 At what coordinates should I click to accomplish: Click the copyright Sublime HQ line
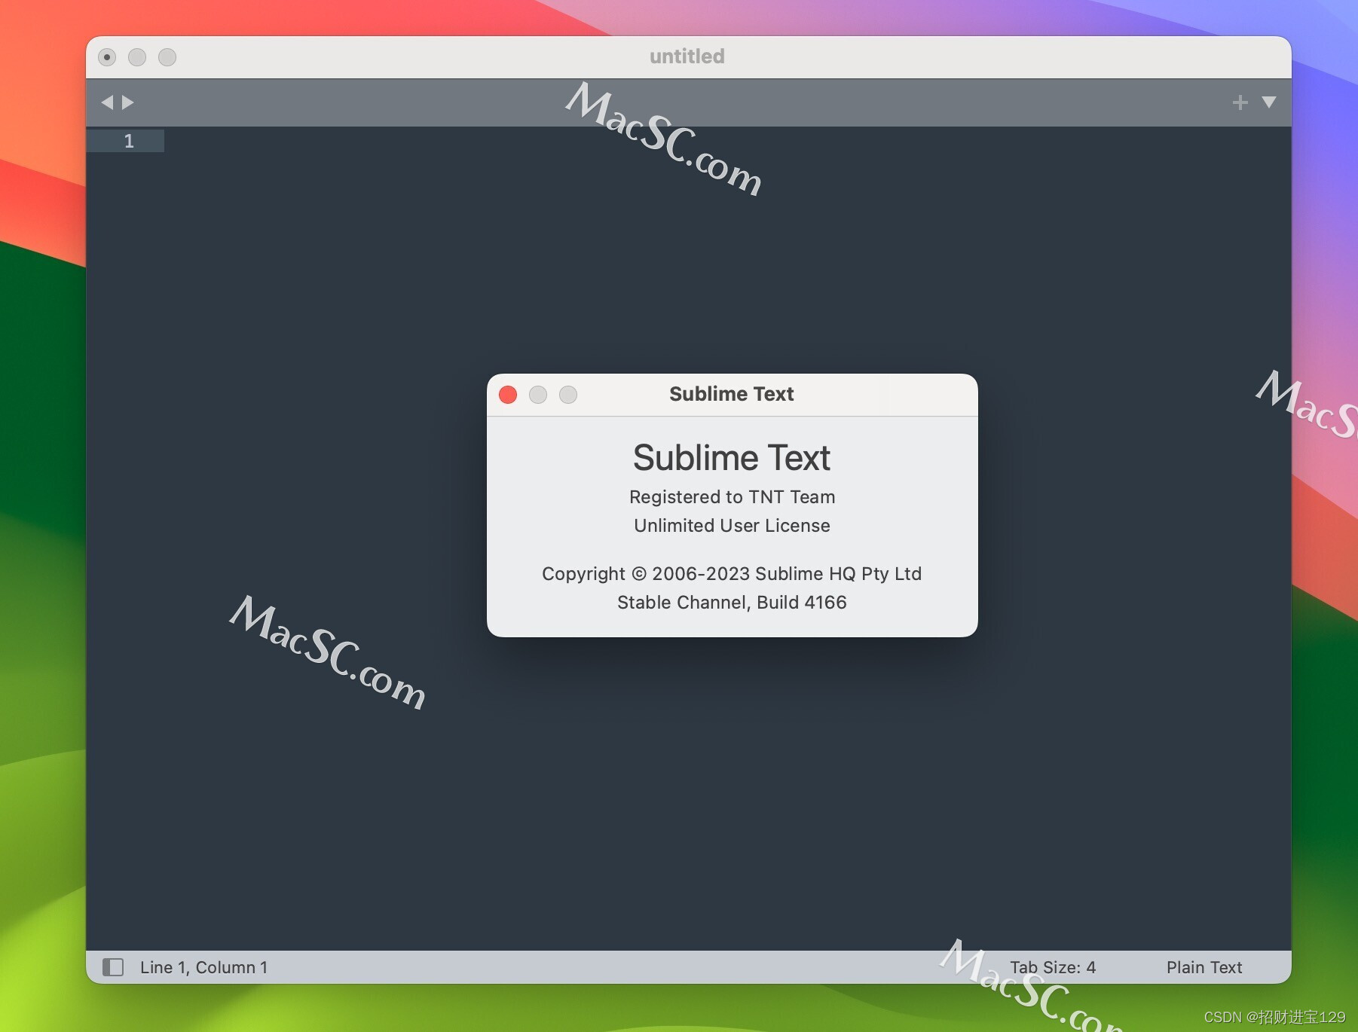732,574
